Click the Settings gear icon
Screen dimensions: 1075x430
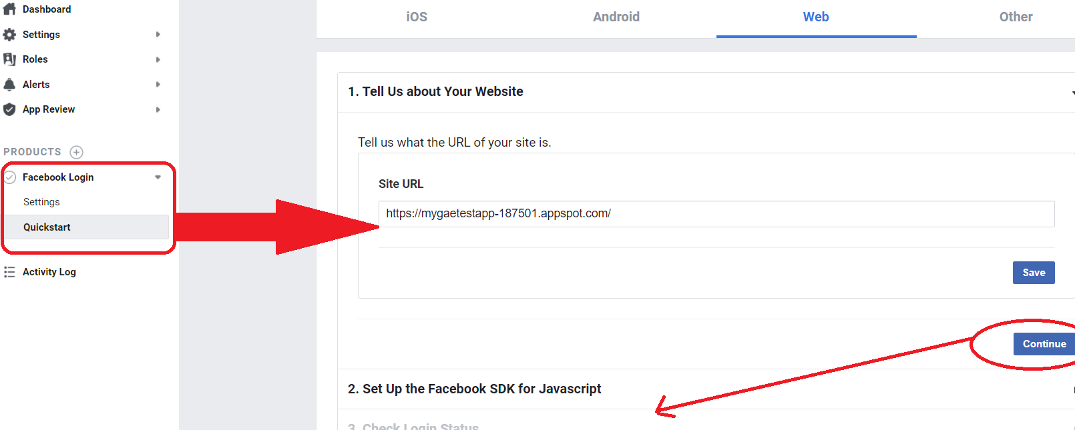click(x=9, y=35)
